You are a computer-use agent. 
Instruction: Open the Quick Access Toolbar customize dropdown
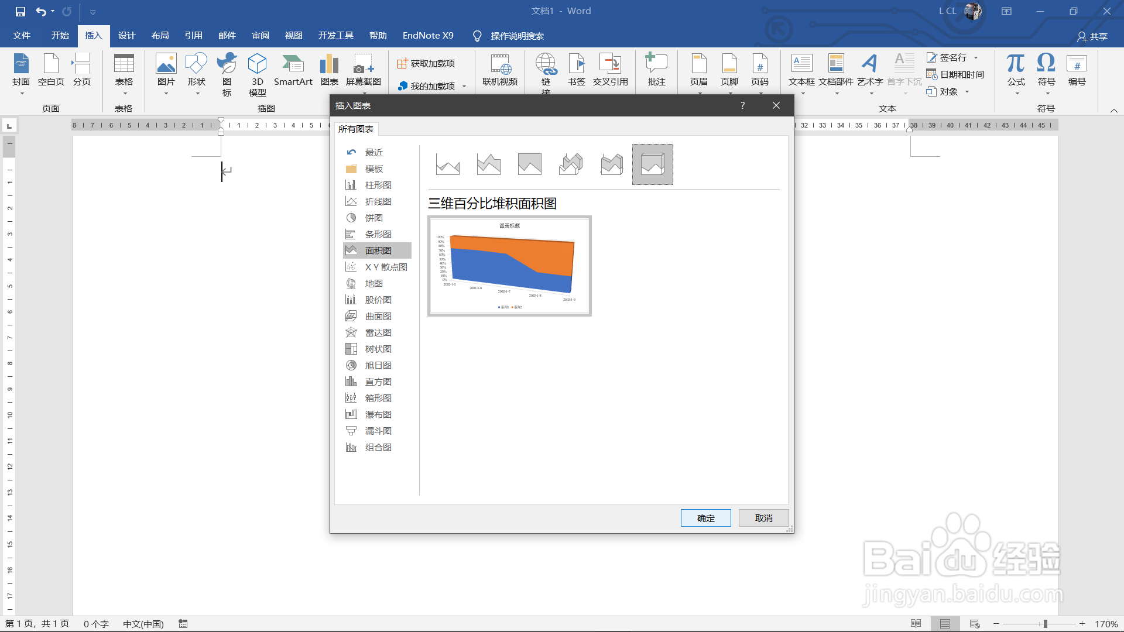[x=92, y=12]
